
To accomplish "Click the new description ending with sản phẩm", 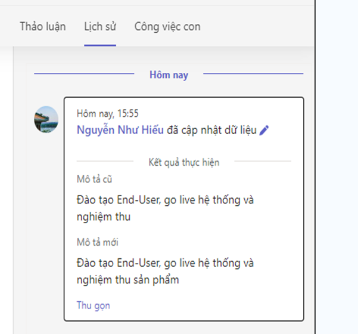I will pyautogui.click(x=165, y=271).
